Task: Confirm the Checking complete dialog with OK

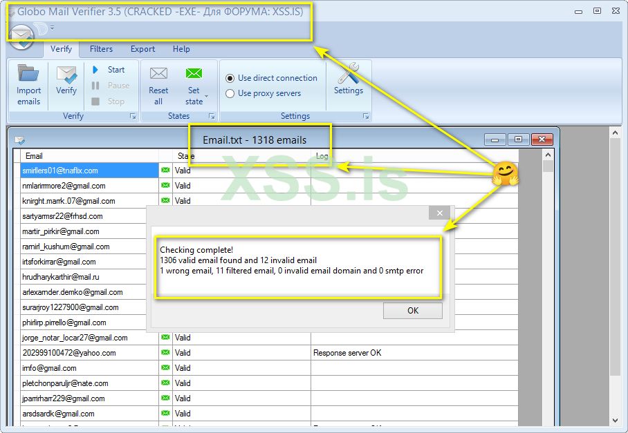Action: 412,311
